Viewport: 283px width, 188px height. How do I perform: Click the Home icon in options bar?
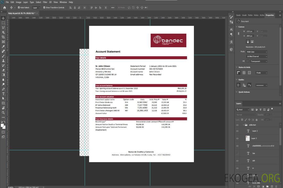[x=4, y=8]
